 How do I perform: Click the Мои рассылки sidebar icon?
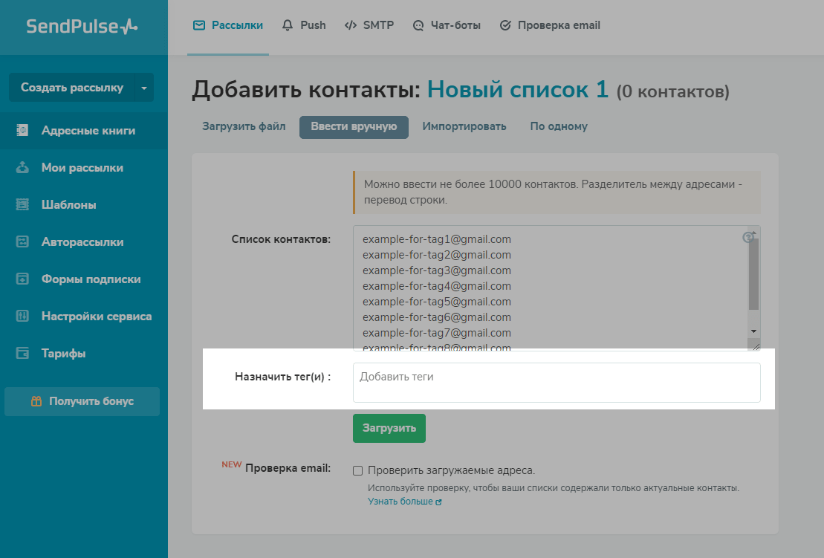pos(22,168)
